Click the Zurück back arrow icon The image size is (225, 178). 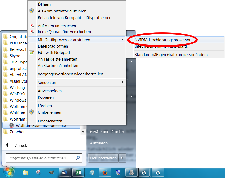coord(7,145)
